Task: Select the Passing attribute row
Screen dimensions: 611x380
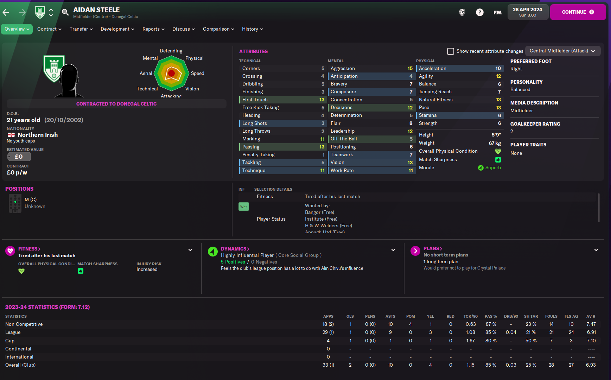Action: 282,147
